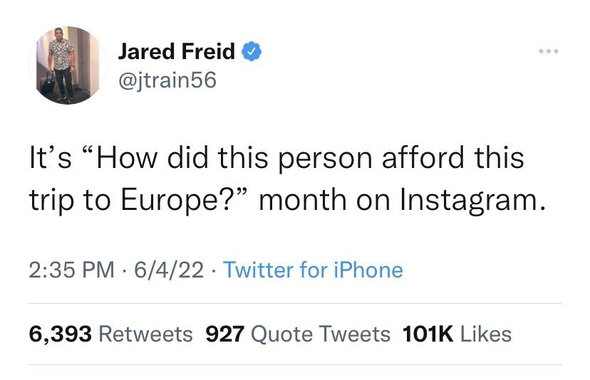This screenshot has width=590, height=380.
Task: Click the display name Jared Freid
Action: [x=176, y=51]
